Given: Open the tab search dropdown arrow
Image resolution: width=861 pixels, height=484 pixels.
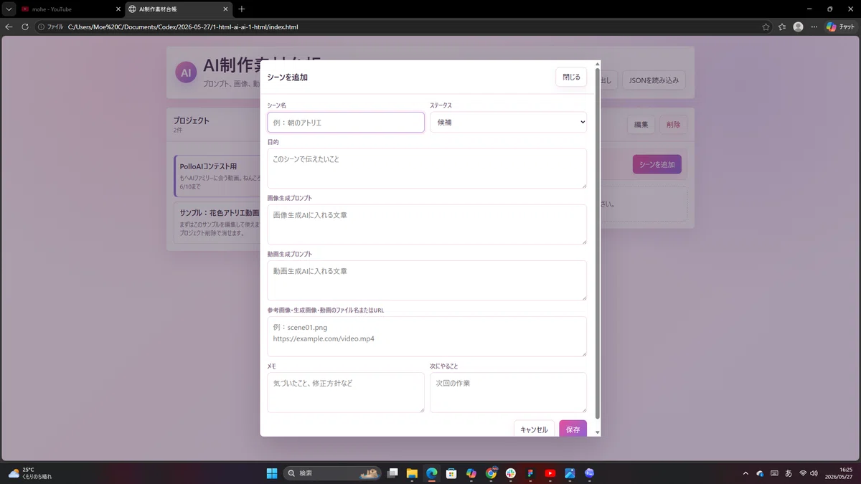Looking at the screenshot, I should (x=8, y=9).
